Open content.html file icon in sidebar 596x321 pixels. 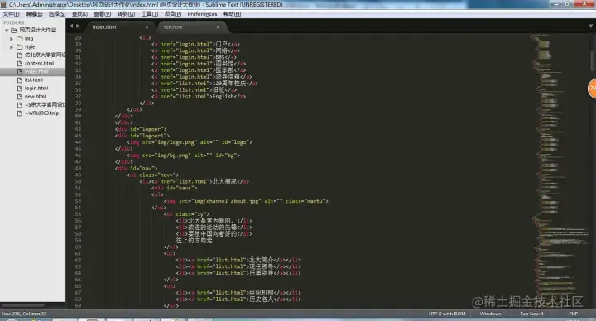tap(20, 64)
